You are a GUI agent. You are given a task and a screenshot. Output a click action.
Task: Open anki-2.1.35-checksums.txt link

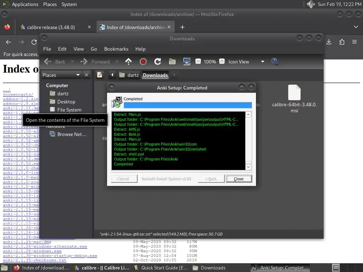34,260
